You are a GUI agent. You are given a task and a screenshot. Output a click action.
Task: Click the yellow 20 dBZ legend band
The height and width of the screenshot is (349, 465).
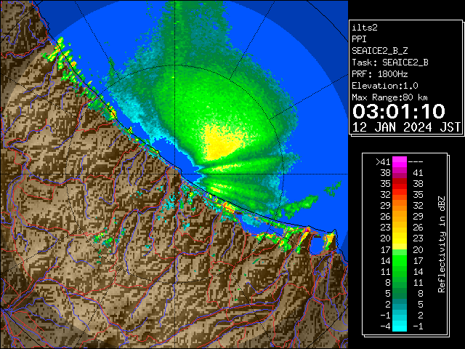(x=400, y=238)
